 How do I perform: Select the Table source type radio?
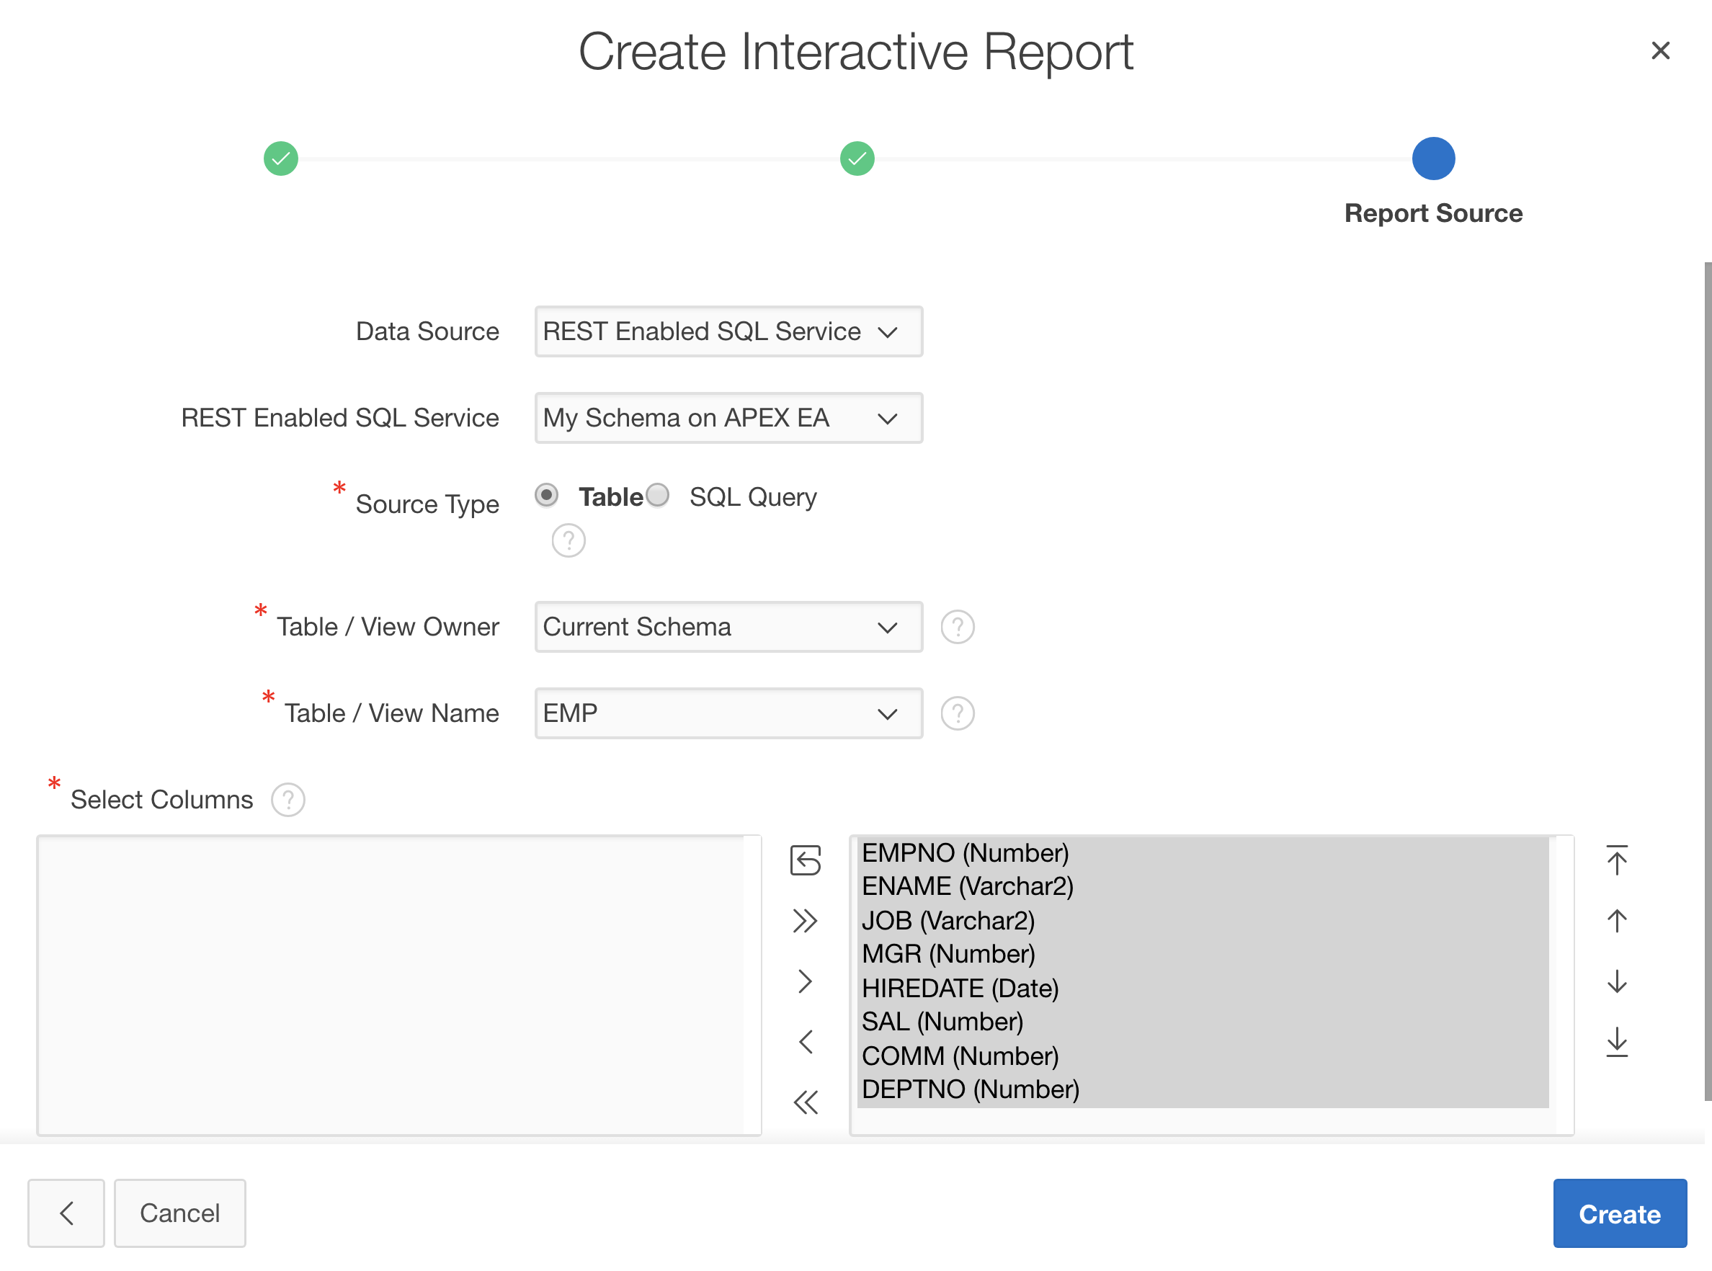(546, 495)
